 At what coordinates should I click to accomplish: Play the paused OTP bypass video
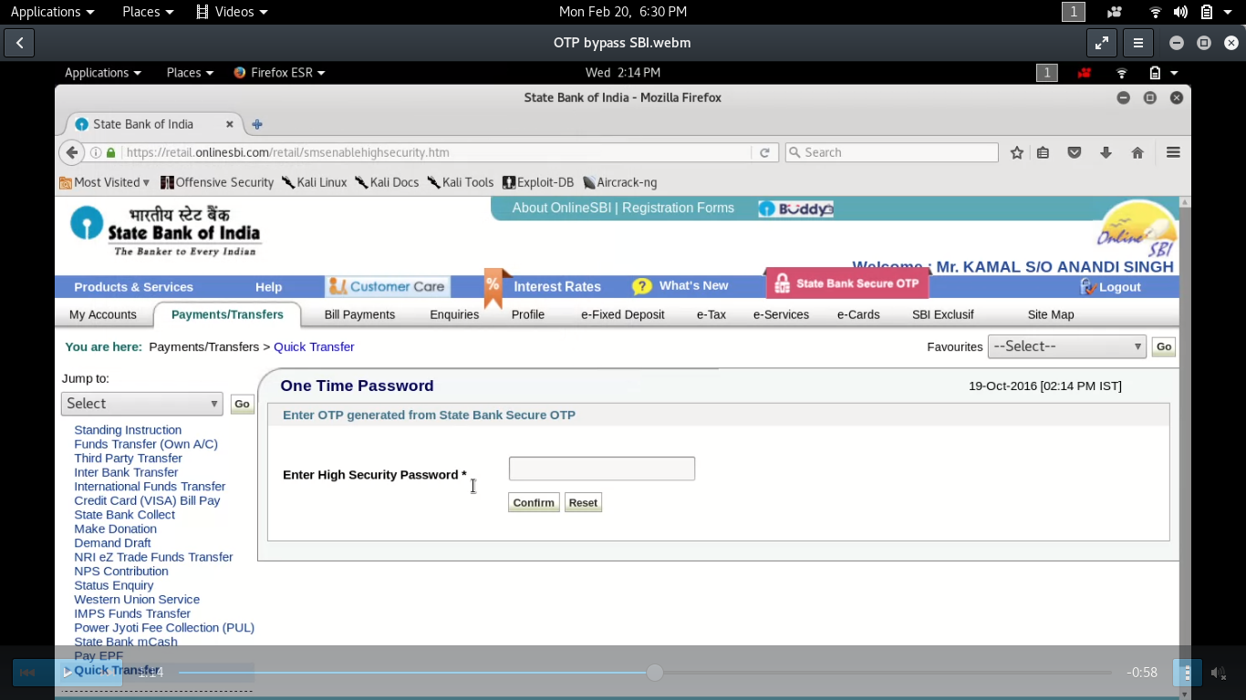click(x=67, y=673)
